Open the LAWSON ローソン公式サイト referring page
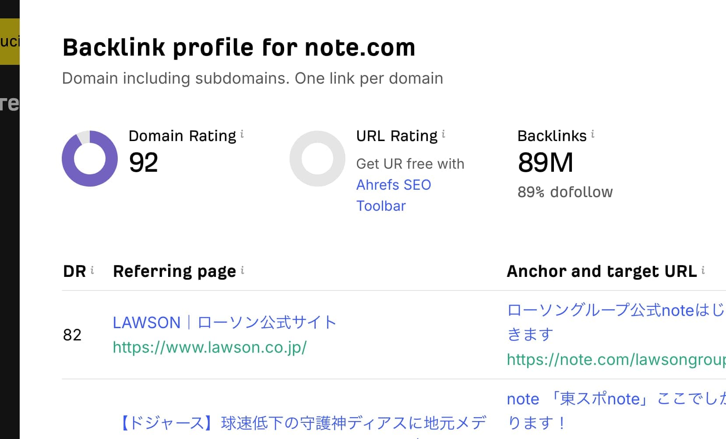The image size is (726, 439). (x=224, y=322)
